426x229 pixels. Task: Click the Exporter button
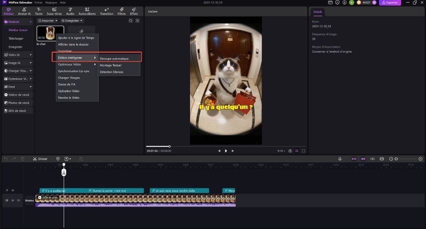coord(390,3)
